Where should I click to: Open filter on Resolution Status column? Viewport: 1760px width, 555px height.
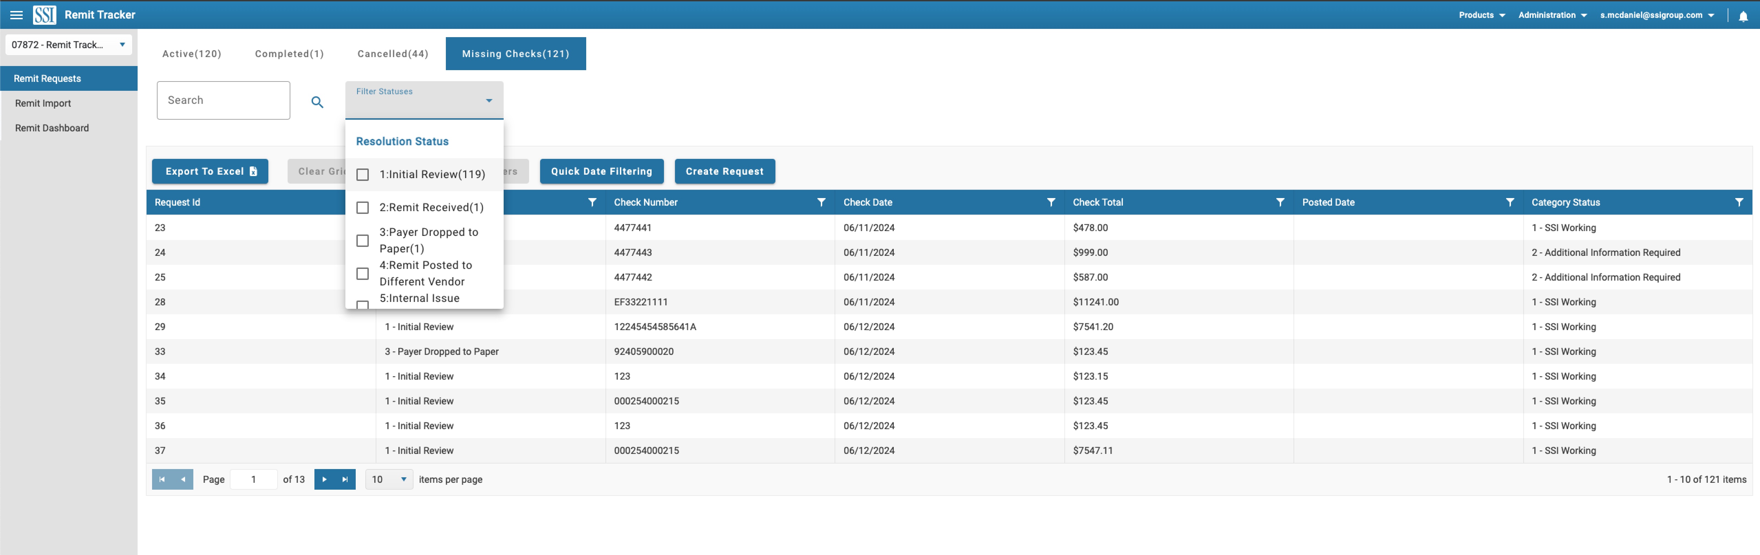(592, 202)
